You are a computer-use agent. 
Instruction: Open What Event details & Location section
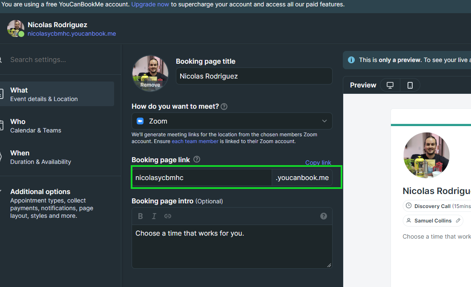click(57, 94)
